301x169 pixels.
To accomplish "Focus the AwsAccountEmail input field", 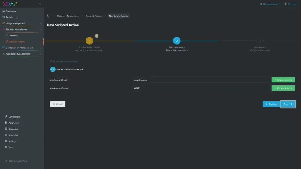I will (x=201, y=80).
